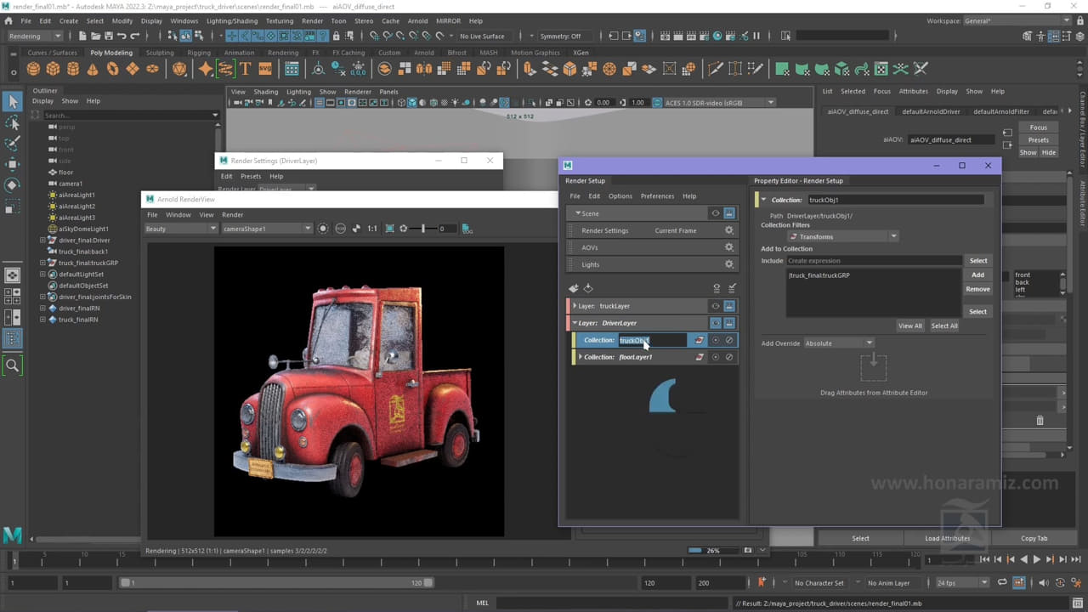Create a polygon cube from the shelf
Image resolution: width=1088 pixels, height=612 pixels.
(x=53, y=69)
